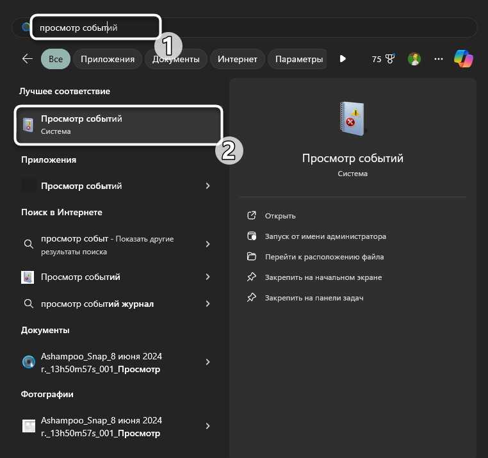488x458 pixels.
Task: Expand chevron next to Приложения "Просмотр событий"
Action: click(207, 186)
